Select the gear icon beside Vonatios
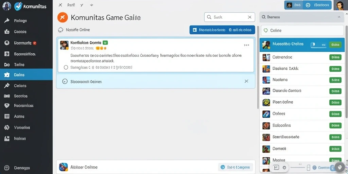Image resolution: width=348 pixels, height=174 pixels. pos(7,127)
